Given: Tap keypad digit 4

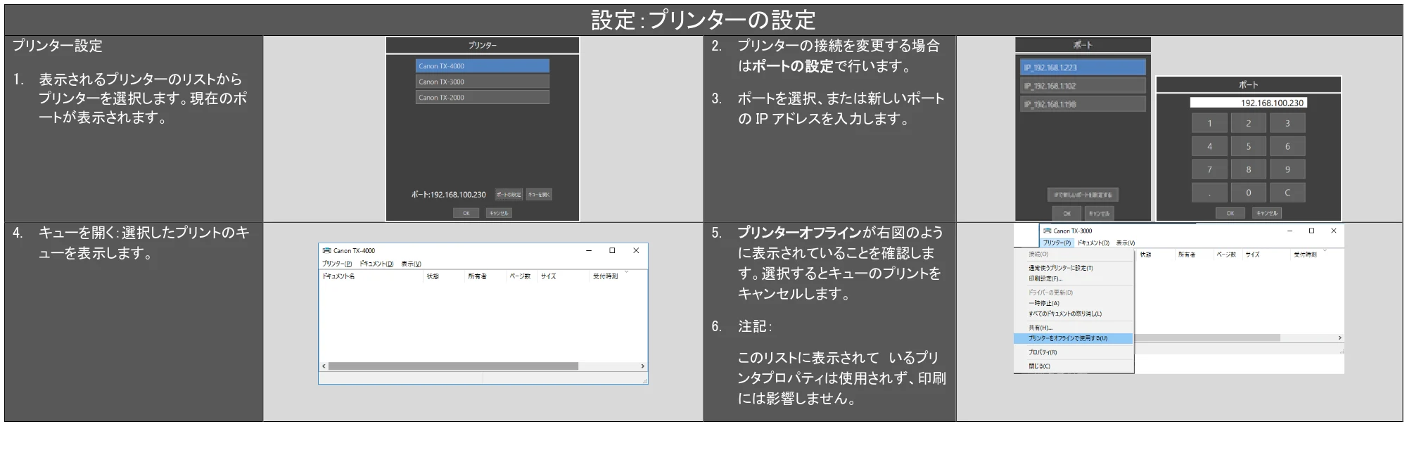Looking at the screenshot, I should point(1209,146).
